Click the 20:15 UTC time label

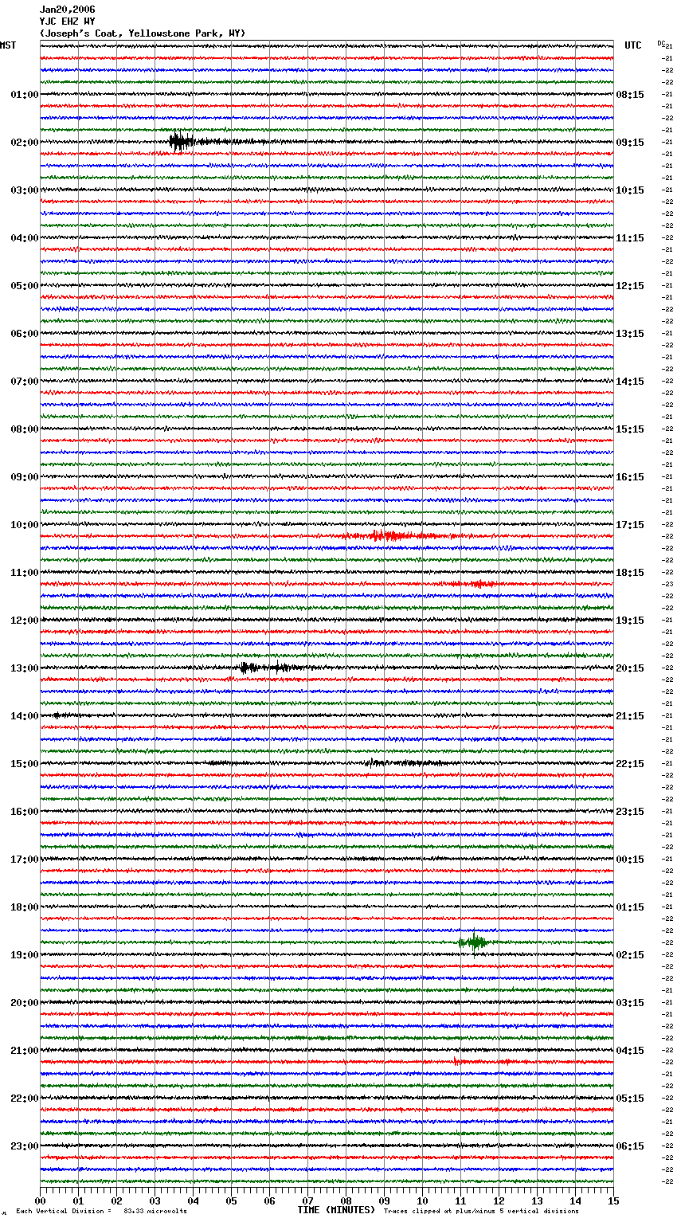coord(630,668)
